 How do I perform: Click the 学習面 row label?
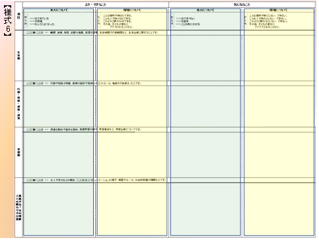18,152
